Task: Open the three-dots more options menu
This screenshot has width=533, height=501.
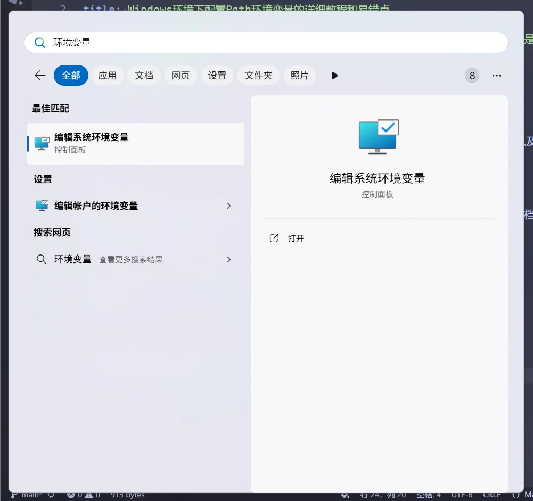Action: coord(496,76)
